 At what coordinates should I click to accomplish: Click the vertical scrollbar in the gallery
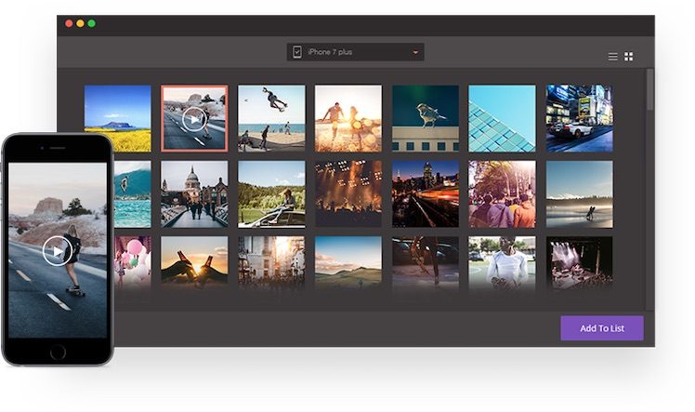click(649, 91)
